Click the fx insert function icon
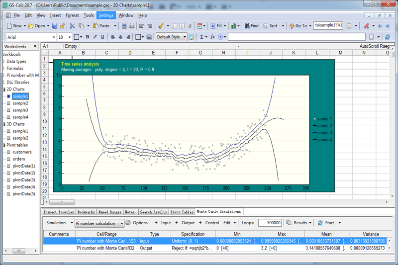Image resolution: width=398 pixels, height=265 pixels. click(x=212, y=37)
